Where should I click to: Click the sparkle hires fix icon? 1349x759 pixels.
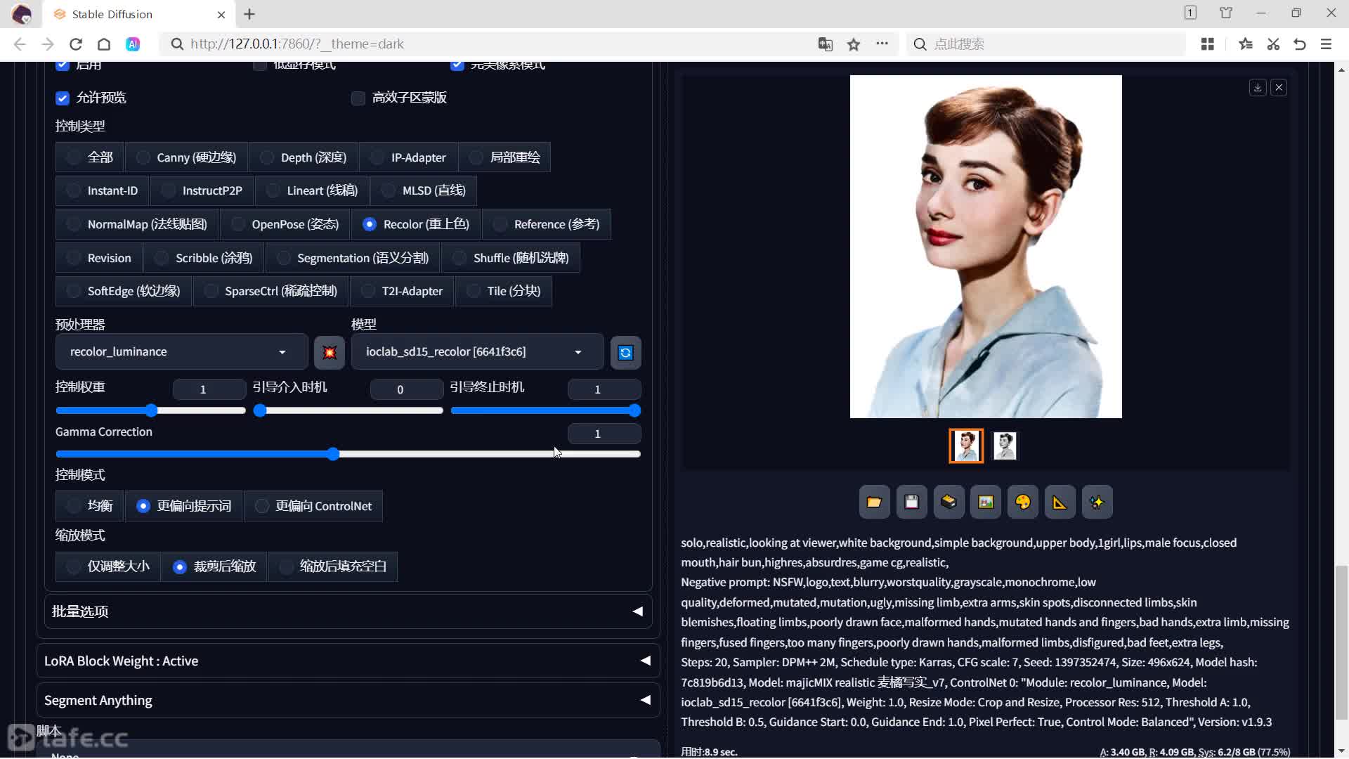click(1097, 502)
